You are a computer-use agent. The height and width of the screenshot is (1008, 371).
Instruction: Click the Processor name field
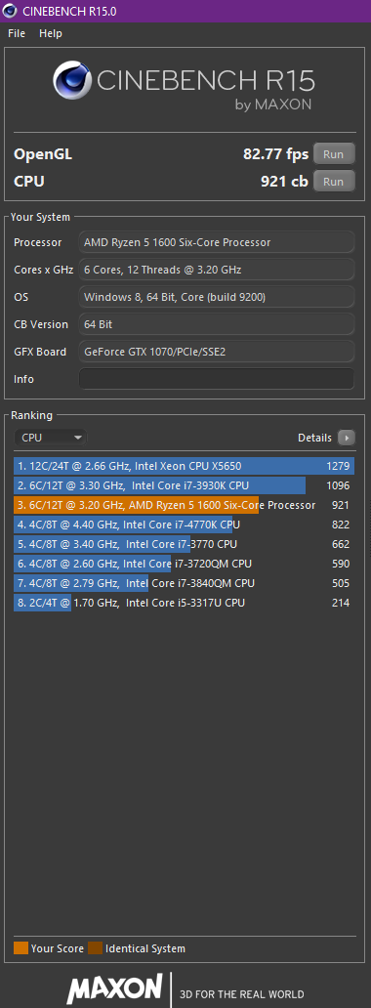tap(217, 242)
